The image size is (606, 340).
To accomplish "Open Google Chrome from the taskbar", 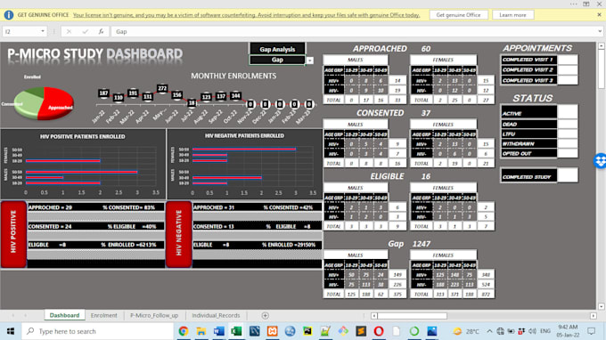I will click(184, 331).
